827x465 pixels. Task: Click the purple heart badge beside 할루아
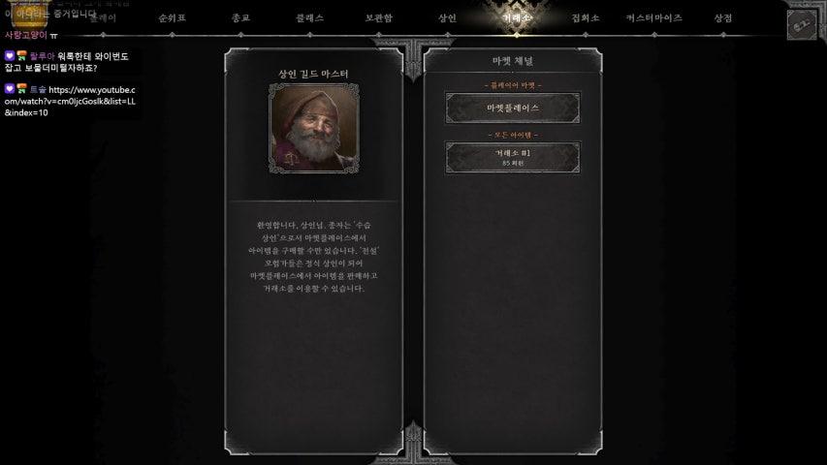(x=10, y=56)
